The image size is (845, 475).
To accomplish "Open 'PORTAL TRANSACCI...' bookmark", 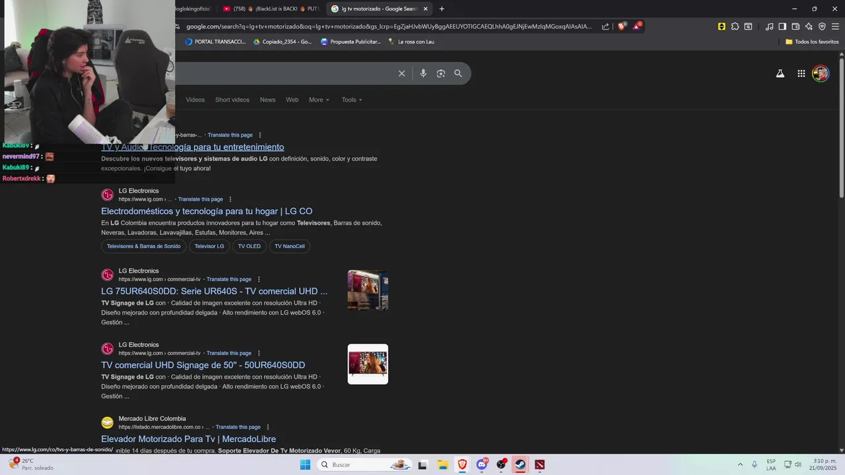I will [x=215, y=42].
